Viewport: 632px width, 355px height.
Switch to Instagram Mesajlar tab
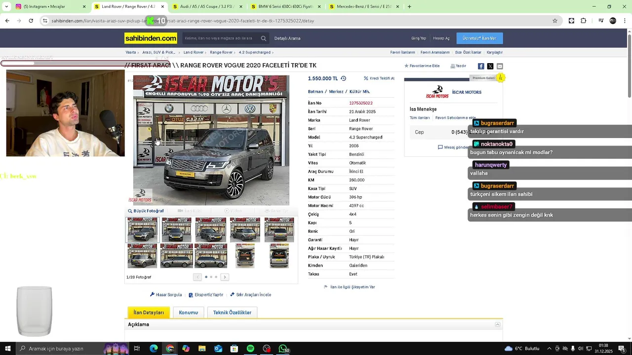(x=50, y=7)
